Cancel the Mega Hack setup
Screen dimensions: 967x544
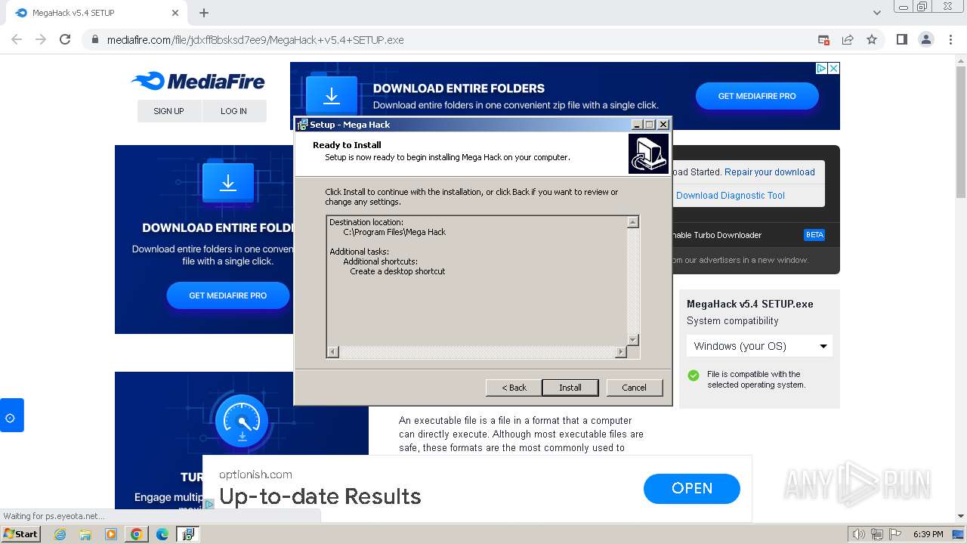click(x=634, y=388)
